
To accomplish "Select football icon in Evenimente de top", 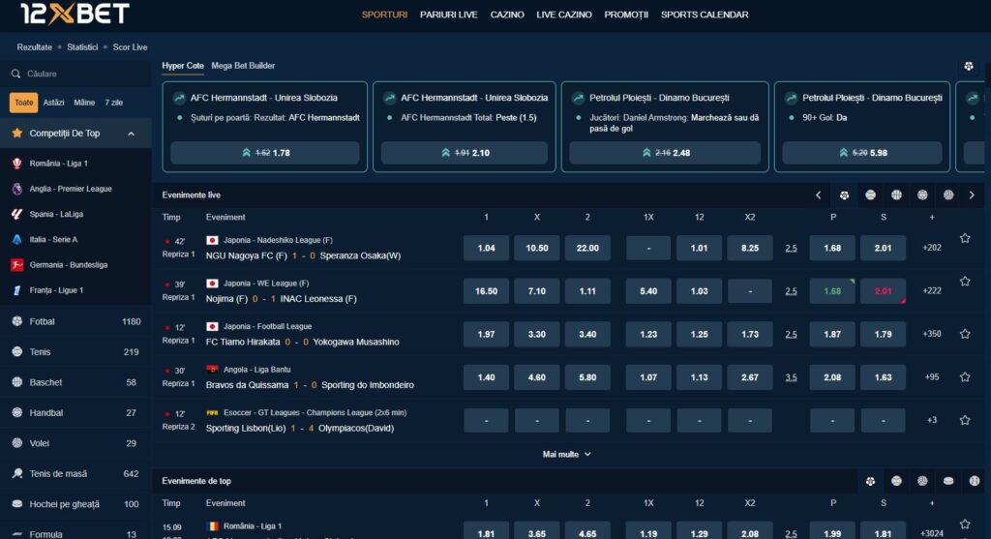I will 870,481.
